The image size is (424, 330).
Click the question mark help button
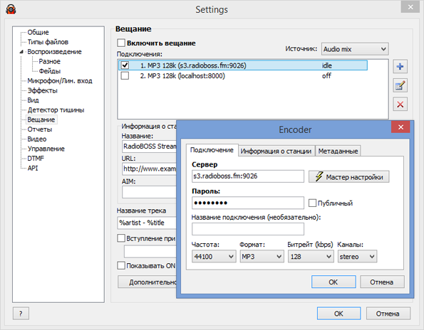(21, 313)
